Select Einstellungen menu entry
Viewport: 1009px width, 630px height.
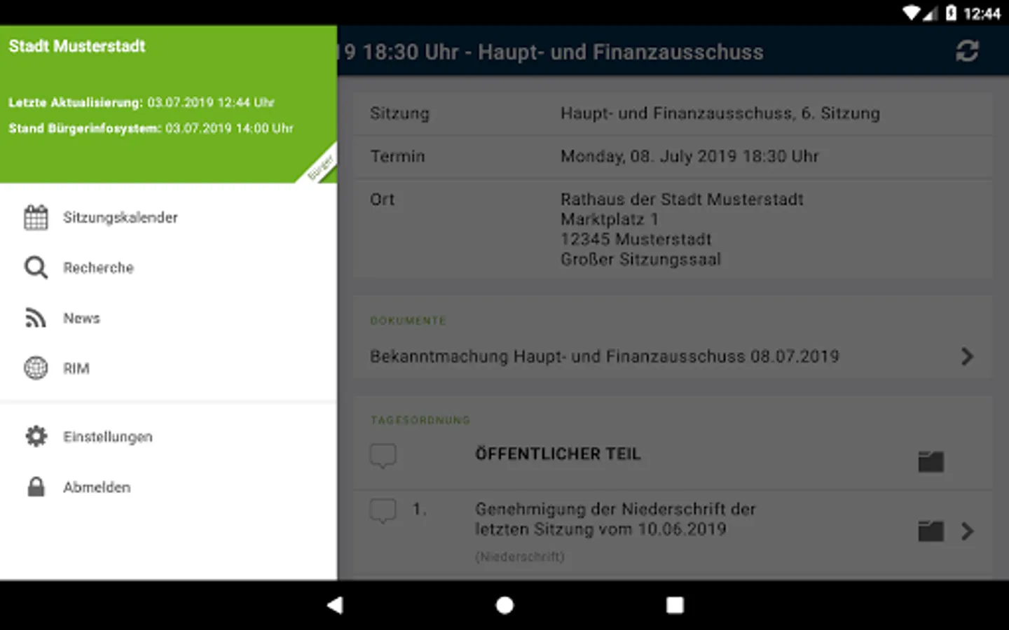click(x=168, y=436)
